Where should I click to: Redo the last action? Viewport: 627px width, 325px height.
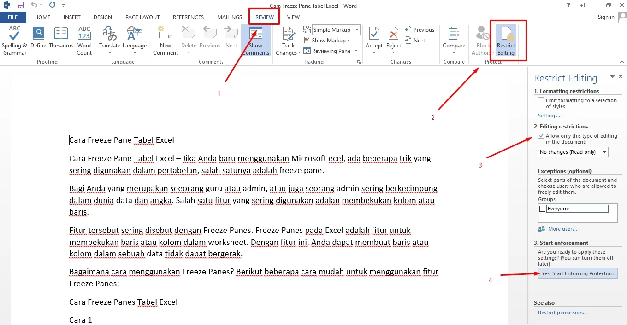tap(52, 6)
